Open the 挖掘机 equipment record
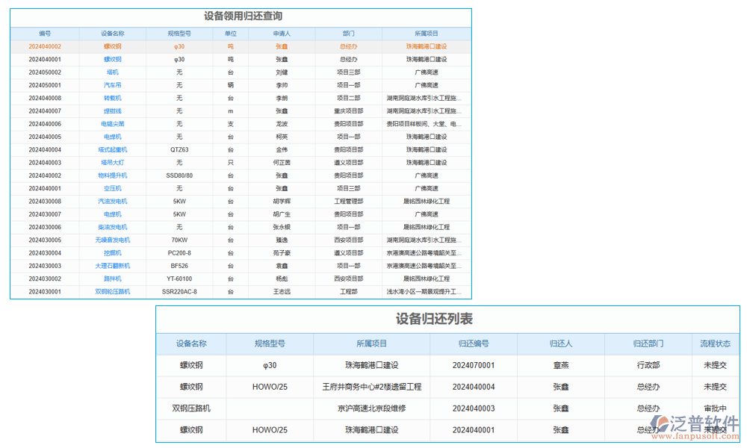The height and width of the screenshot is (448, 747). click(x=114, y=252)
